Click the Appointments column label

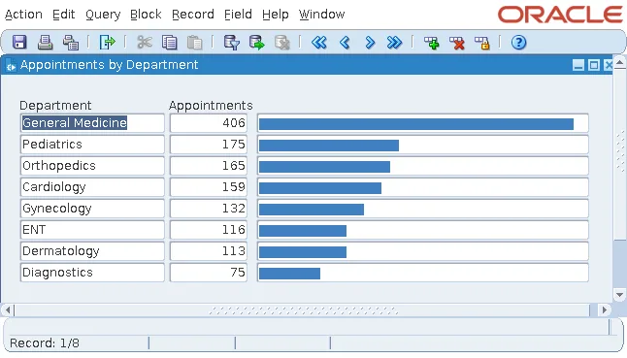(x=211, y=106)
